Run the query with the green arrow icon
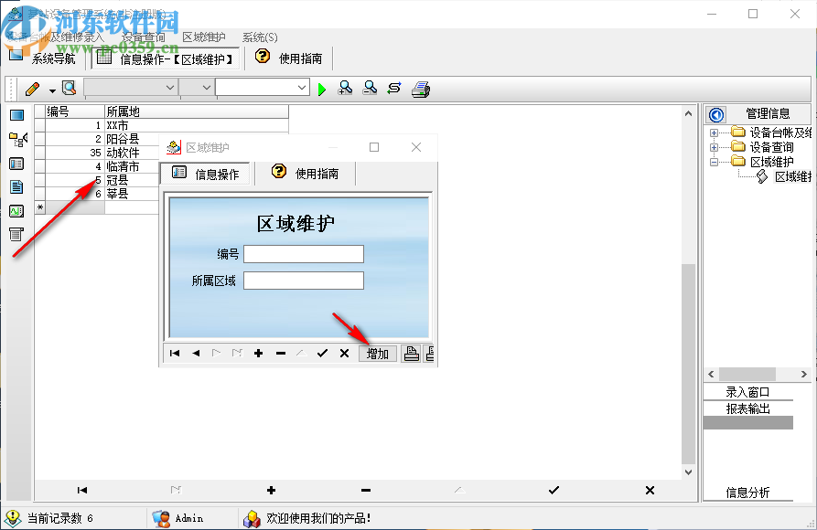This screenshot has height=530, width=817. (x=322, y=88)
